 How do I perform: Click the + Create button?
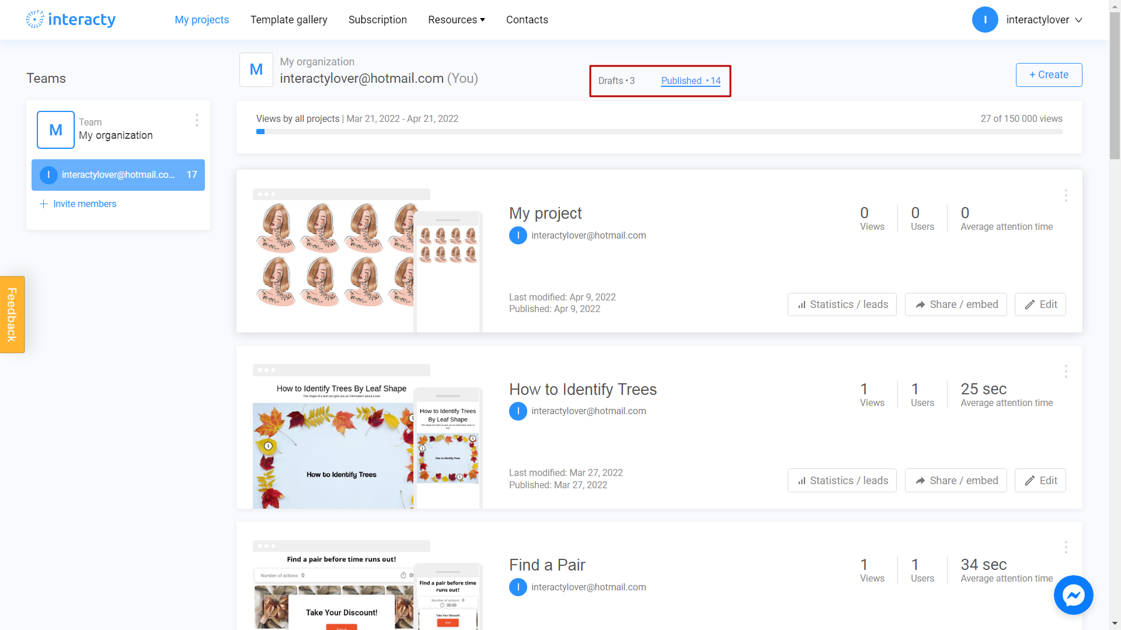(x=1048, y=75)
